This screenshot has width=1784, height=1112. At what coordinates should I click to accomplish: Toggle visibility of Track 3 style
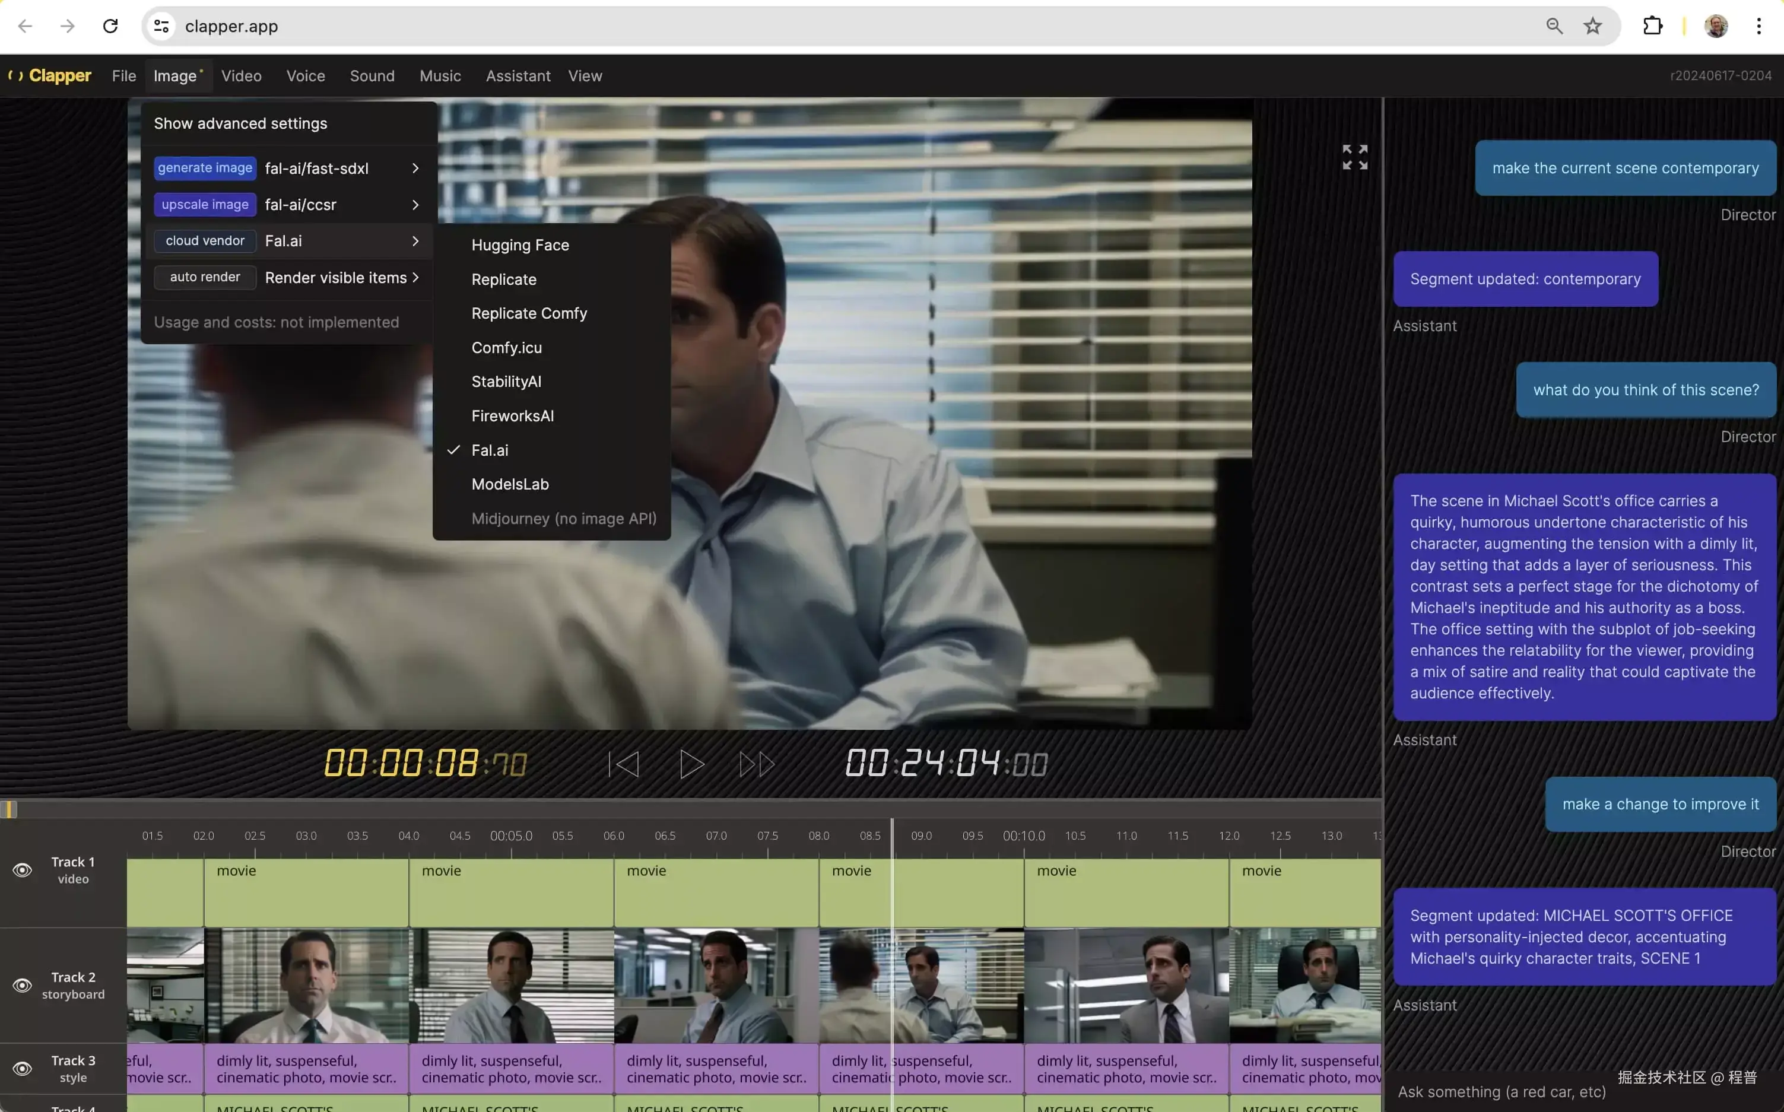click(23, 1069)
